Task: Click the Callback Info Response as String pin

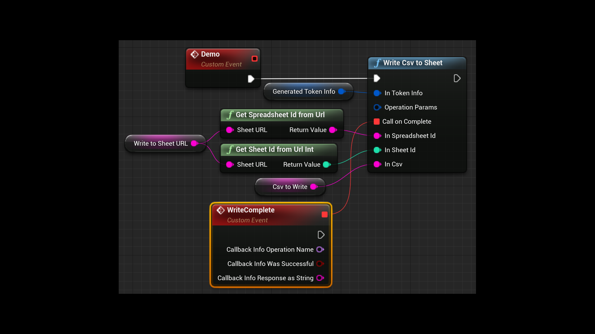Action: [320, 278]
